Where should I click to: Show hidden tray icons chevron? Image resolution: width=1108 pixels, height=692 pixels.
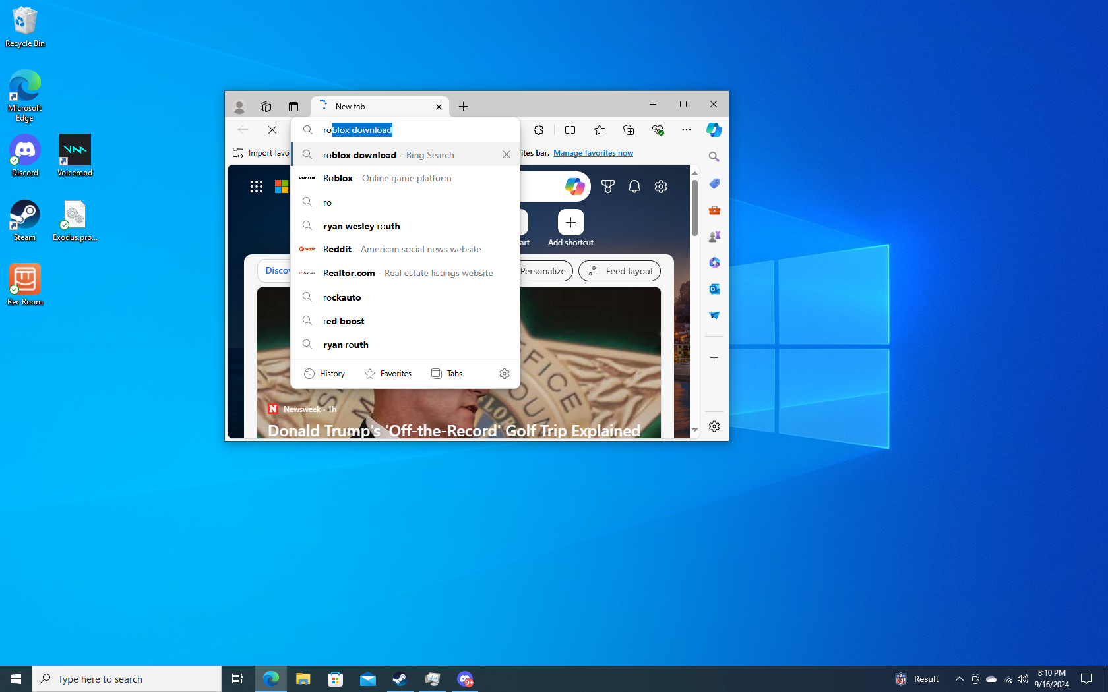tap(959, 679)
